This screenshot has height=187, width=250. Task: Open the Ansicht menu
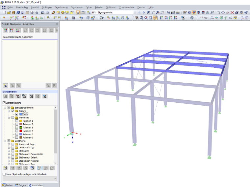click(x=35, y=7)
